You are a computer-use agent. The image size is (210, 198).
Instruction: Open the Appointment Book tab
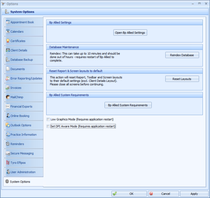pos(23,22)
